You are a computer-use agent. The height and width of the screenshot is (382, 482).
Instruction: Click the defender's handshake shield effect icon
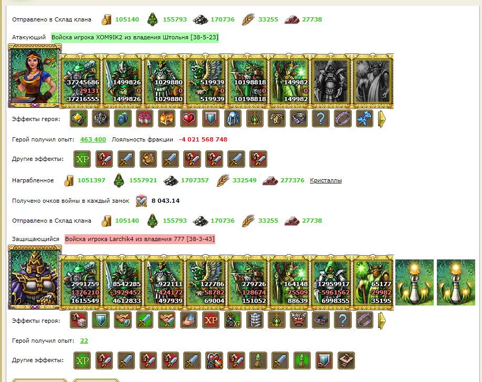(123, 320)
